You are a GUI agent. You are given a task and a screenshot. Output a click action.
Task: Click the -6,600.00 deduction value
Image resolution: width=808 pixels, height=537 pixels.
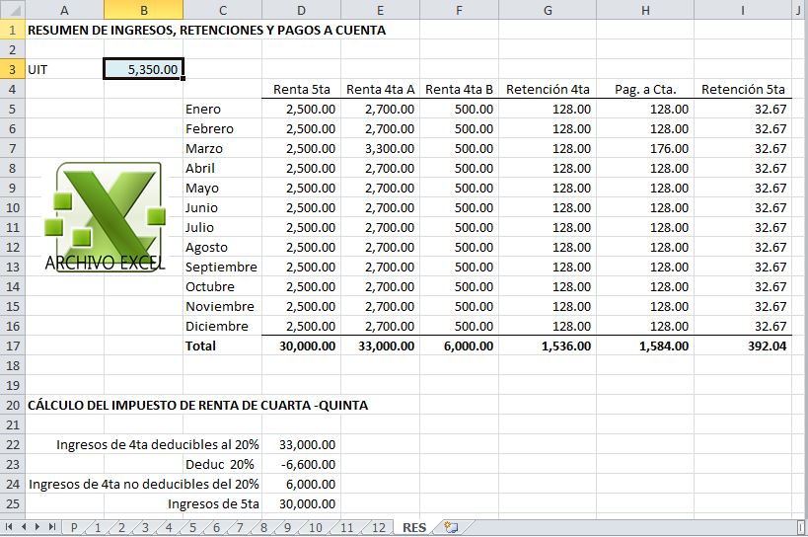coord(301,464)
